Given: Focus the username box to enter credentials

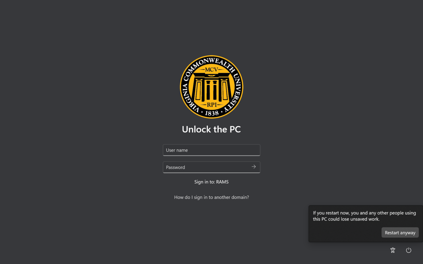Looking at the screenshot, I should point(211,150).
